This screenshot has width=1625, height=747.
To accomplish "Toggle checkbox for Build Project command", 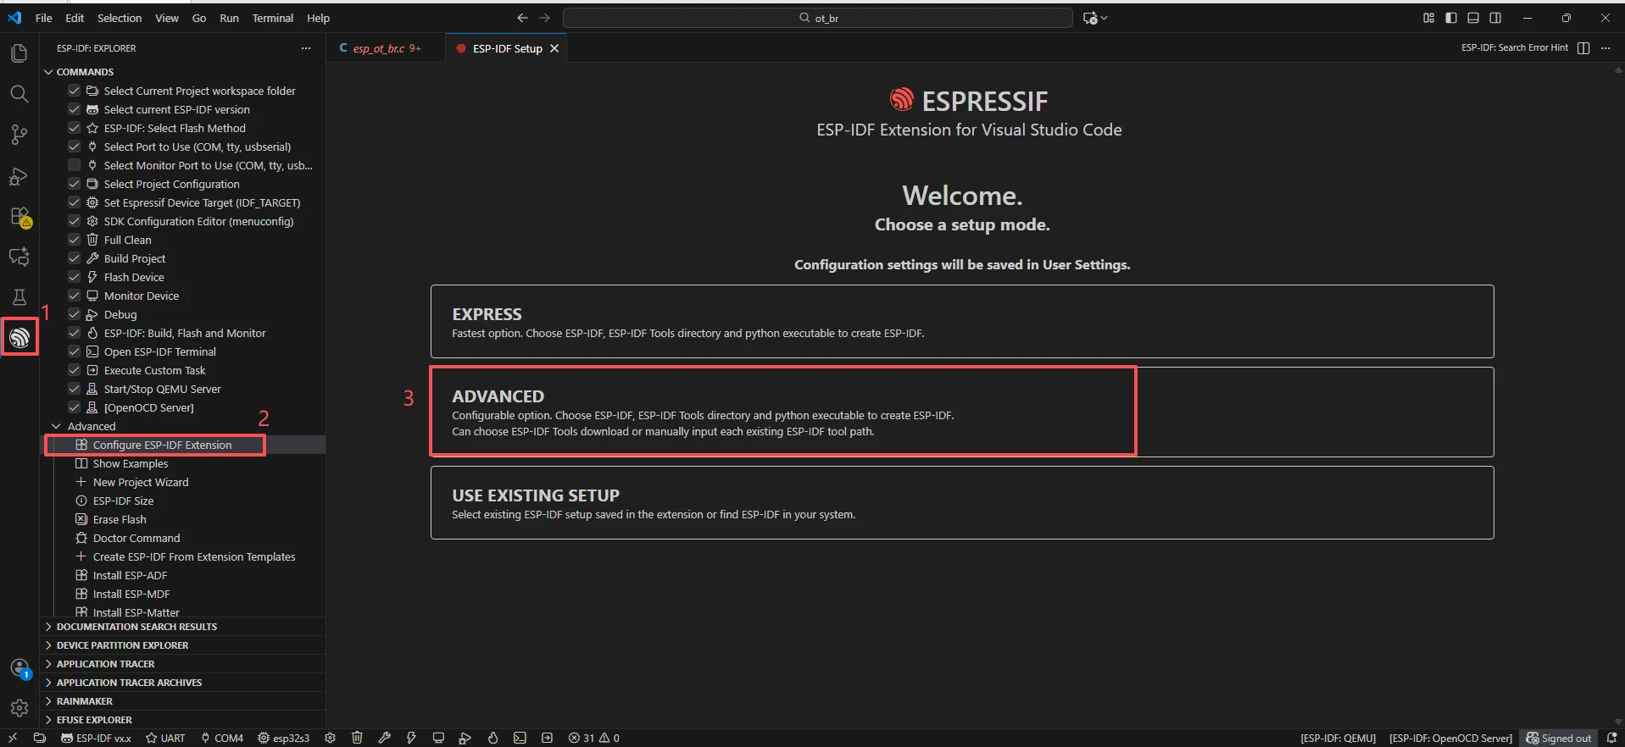I will pos(75,258).
